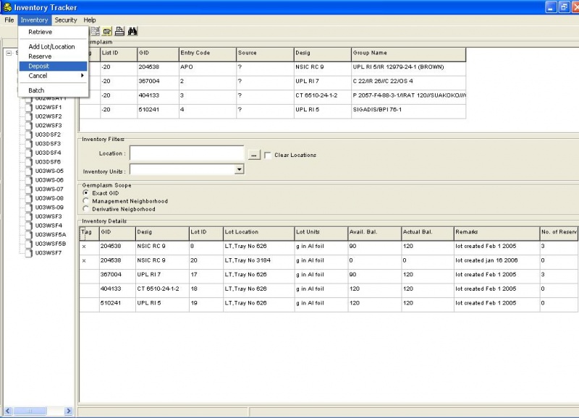This screenshot has height=418, width=579.
Task: Click the document icon beside U03WS-09
Action: [x=29, y=208]
